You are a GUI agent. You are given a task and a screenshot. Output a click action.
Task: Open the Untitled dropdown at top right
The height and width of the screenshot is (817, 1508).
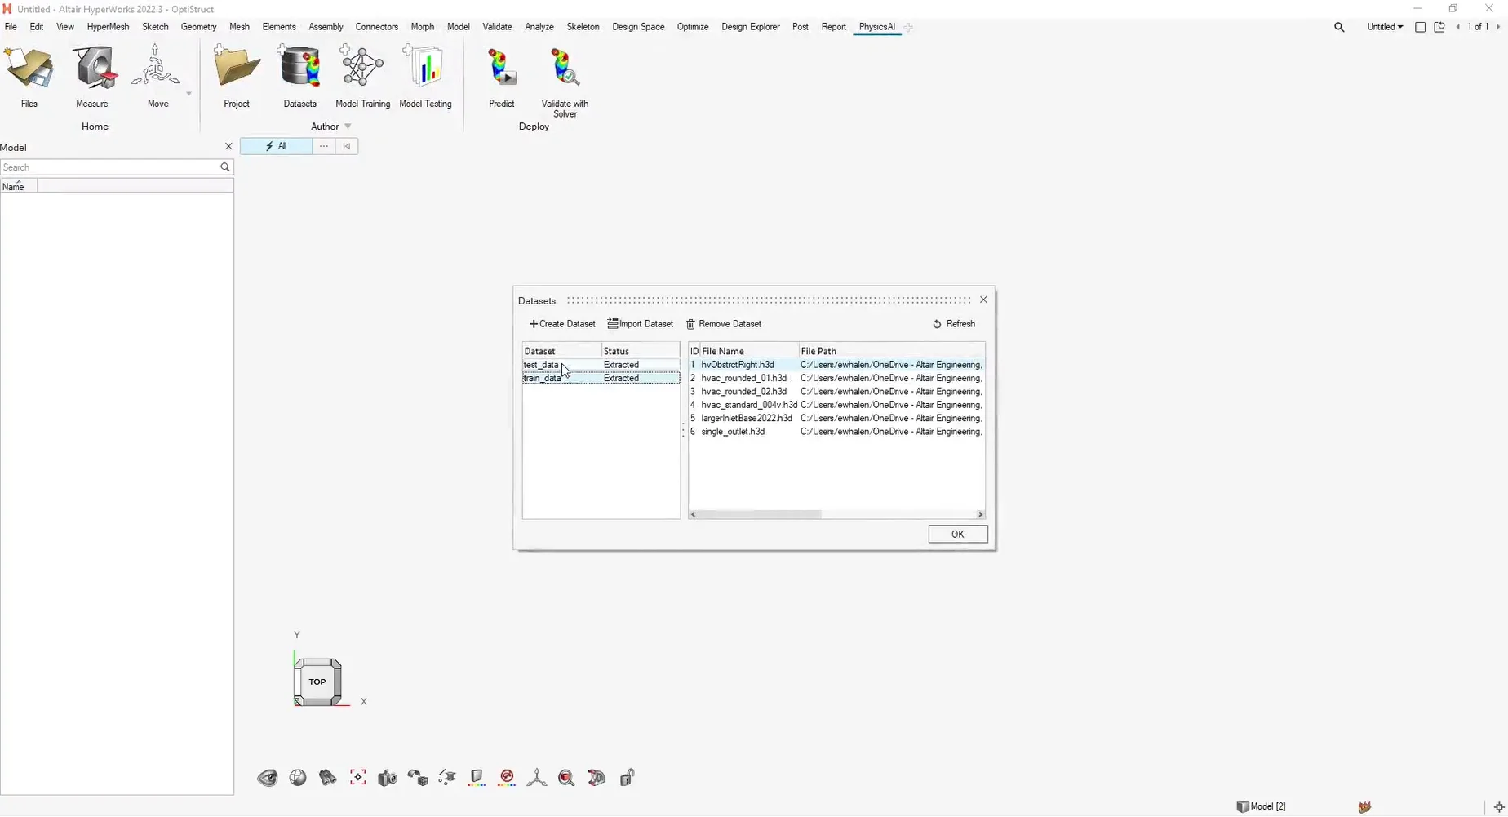(1385, 27)
